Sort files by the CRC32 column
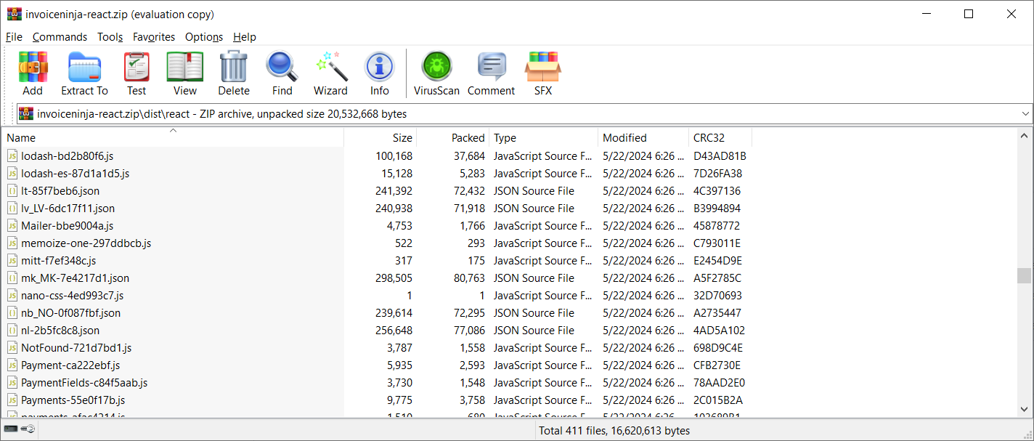The width and height of the screenshot is (1034, 441). click(x=720, y=137)
